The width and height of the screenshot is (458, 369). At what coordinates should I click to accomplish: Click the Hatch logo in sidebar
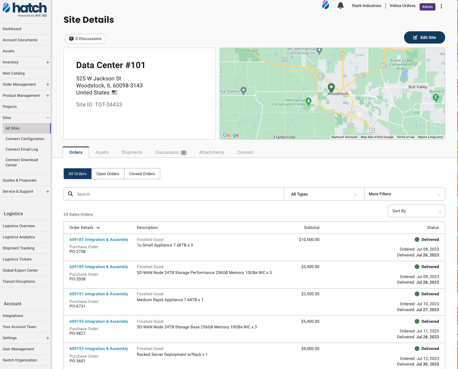[x=25, y=9]
